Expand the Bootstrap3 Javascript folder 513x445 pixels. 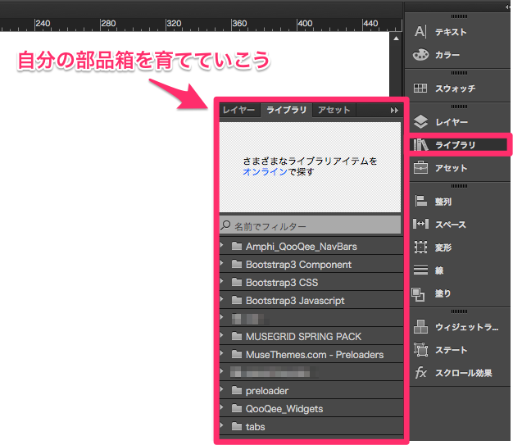click(222, 299)
